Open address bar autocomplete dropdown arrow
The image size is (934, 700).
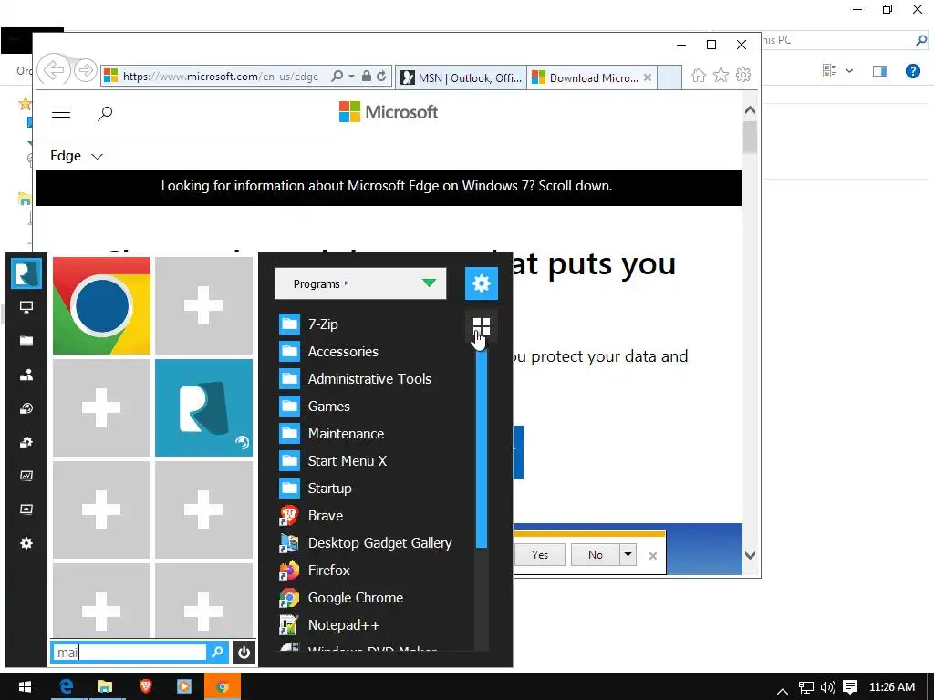351,77
